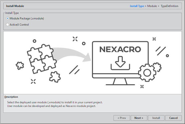
Task: Click the download arrow icon on monitor
Action: pos(120,62)
